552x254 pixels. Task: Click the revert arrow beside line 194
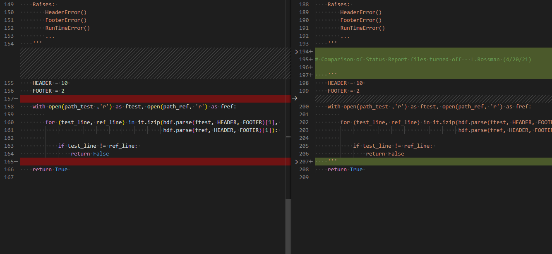click(x=295, y=52)
